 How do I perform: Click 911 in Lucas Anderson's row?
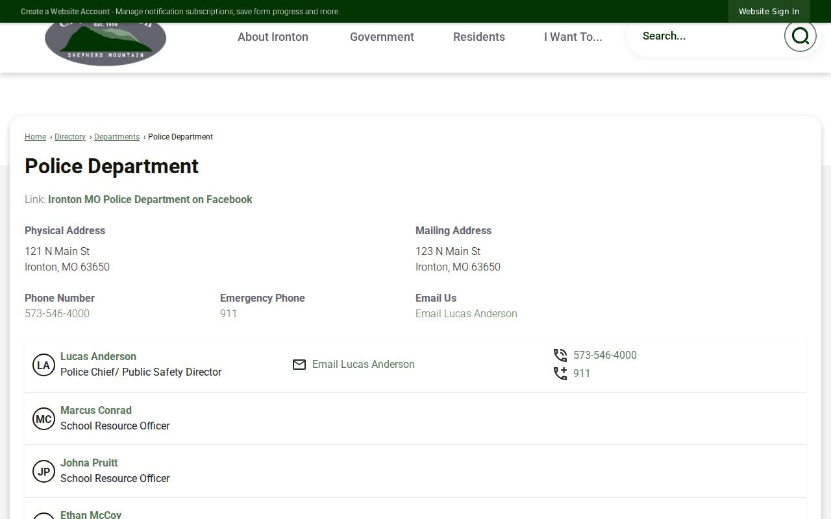tap(582, 374)
